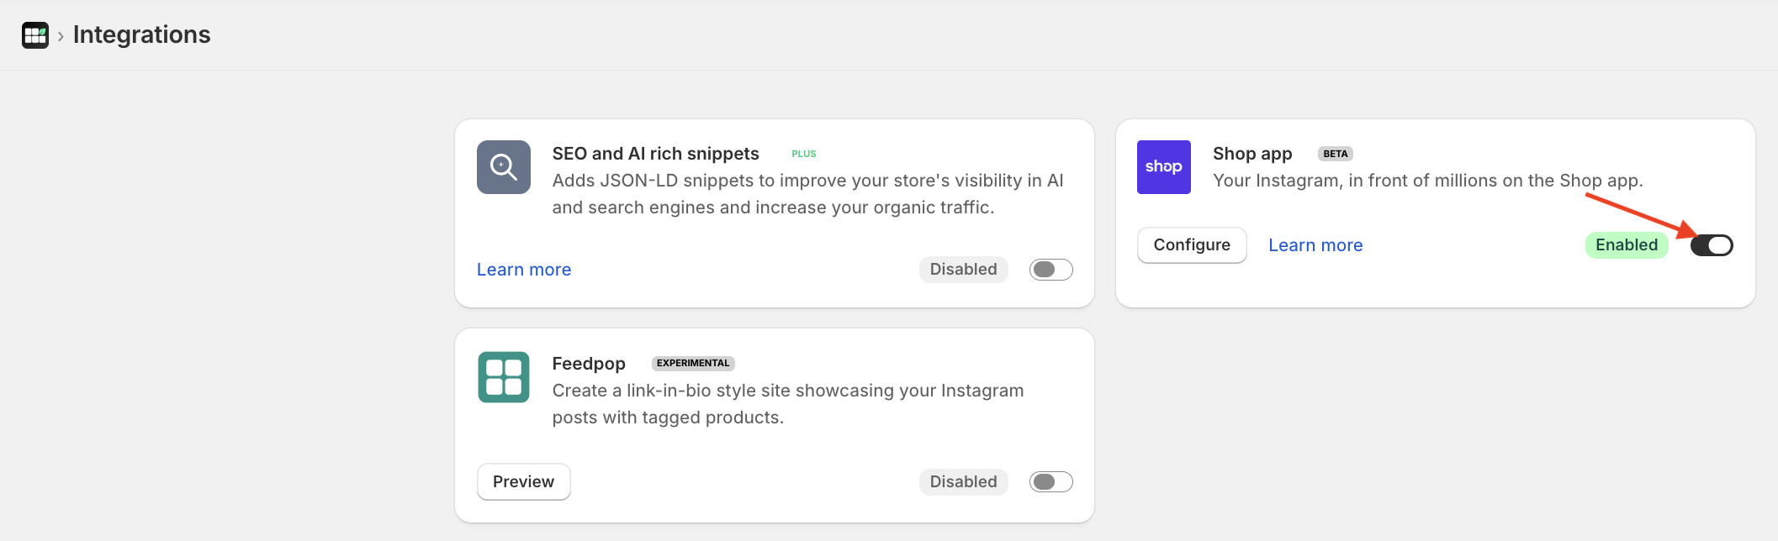This screenshot has width=1778, height=541.
Task: Click the Disabled label on the Feedpop card
Action: 962,481
